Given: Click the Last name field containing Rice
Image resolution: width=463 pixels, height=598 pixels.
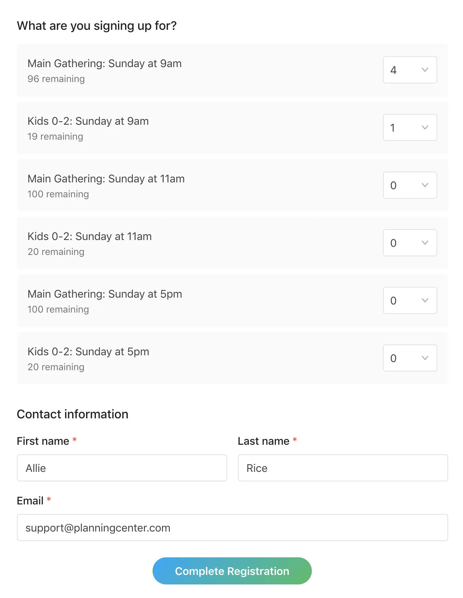Looking at the screenshot, I should click(343, 468).
